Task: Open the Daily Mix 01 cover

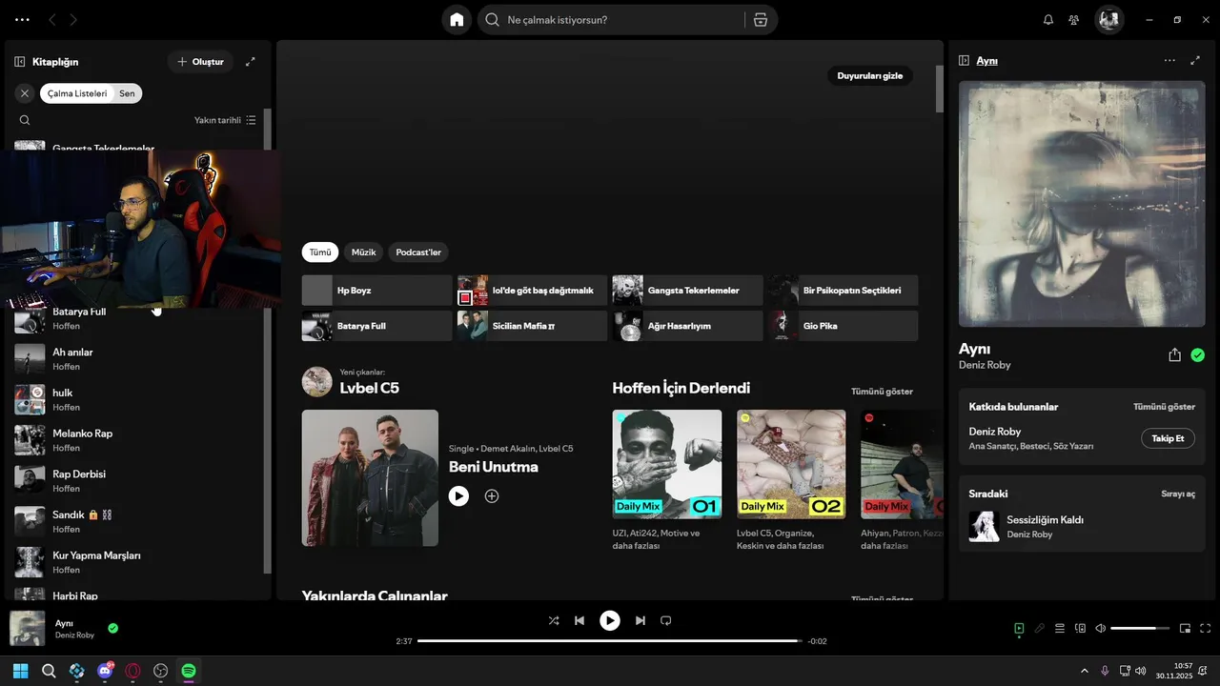Action: click(x=667, y=464)
